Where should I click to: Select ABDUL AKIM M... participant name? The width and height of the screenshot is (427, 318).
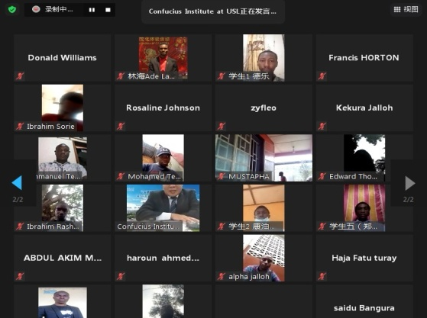click(x=63, y=258)
